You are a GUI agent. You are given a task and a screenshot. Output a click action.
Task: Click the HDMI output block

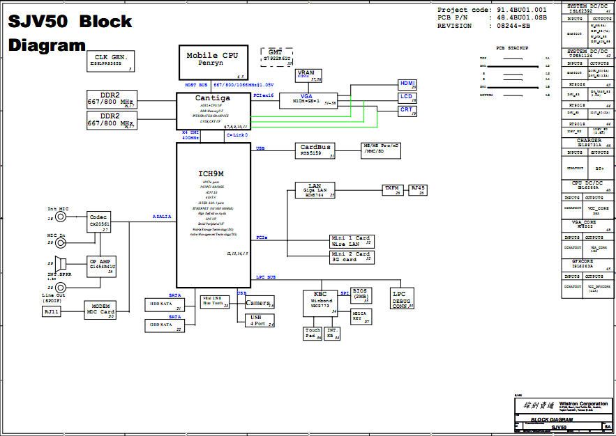click(407, 85)
